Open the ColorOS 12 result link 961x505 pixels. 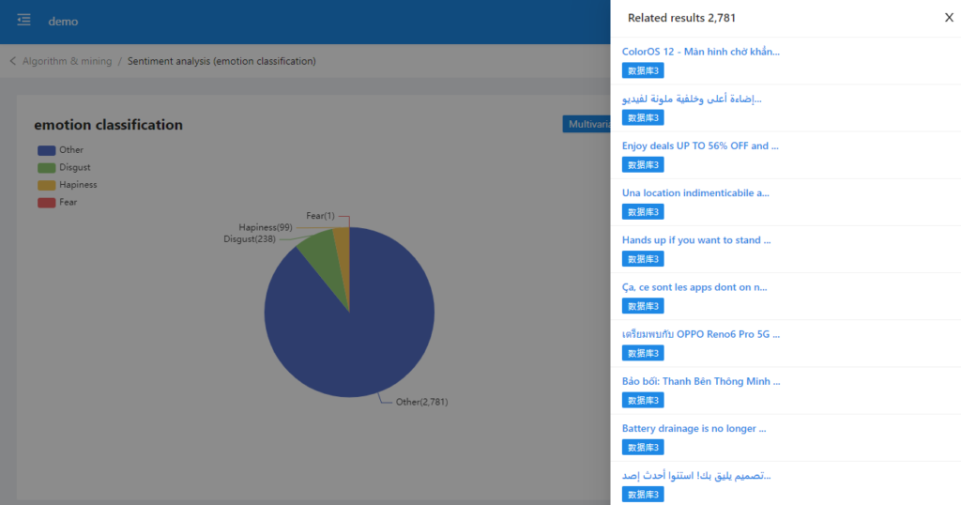point(700,52)
